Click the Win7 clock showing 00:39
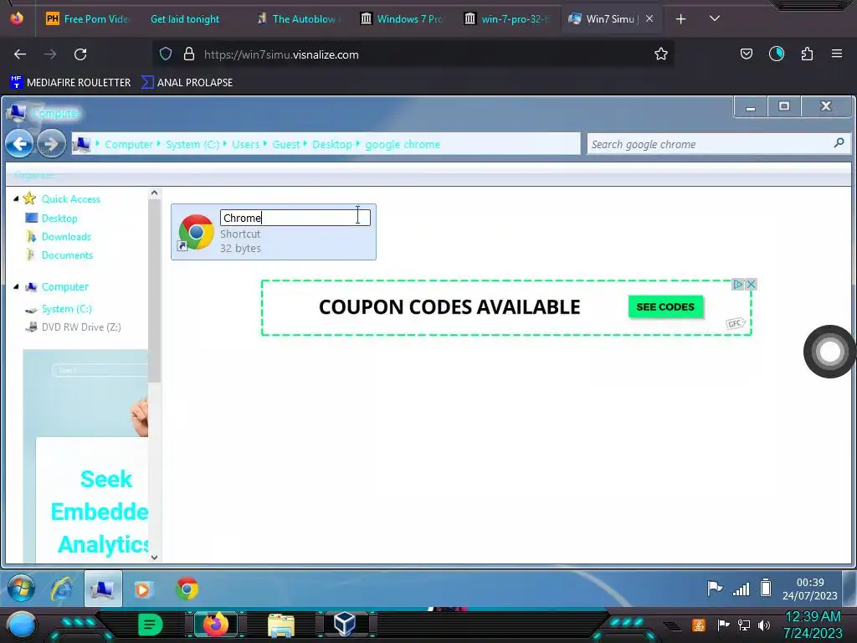The height and width of the screenshot is (643, 857). [x=810, y=589]
